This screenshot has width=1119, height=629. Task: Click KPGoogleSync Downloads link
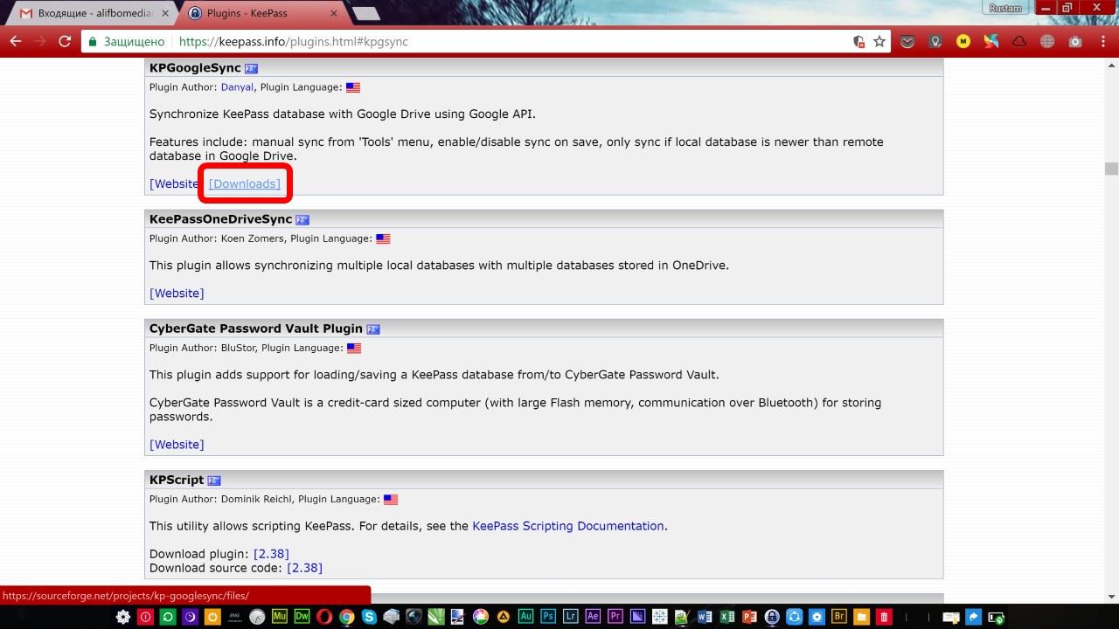click(245, 183)
